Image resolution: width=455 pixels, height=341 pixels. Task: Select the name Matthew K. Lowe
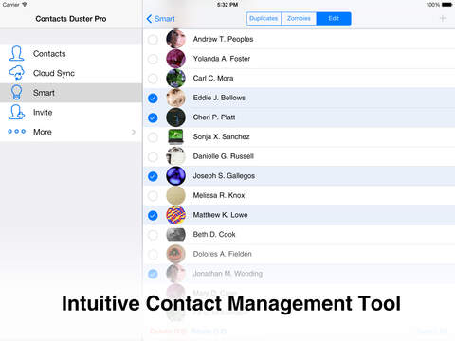click(220, 215)
